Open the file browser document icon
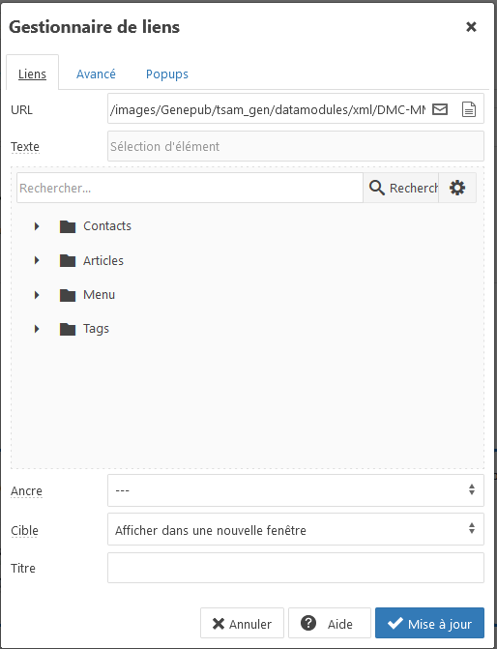Screen dimensions: 497x649 (x=468, y=109)
